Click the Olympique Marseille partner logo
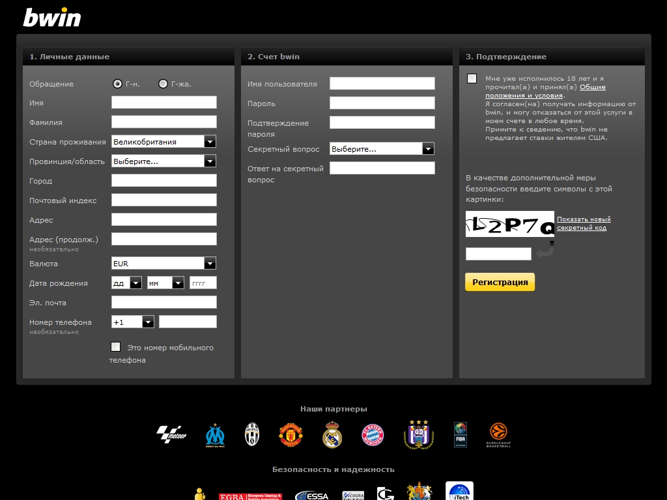Viewport: 667px width, 500px height. click(215, 435)
